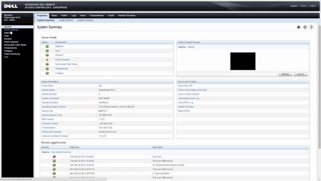Click the About link in header
Image resolution: width=321 pixels, height=181 pixels.
click(x=303, y=6)
